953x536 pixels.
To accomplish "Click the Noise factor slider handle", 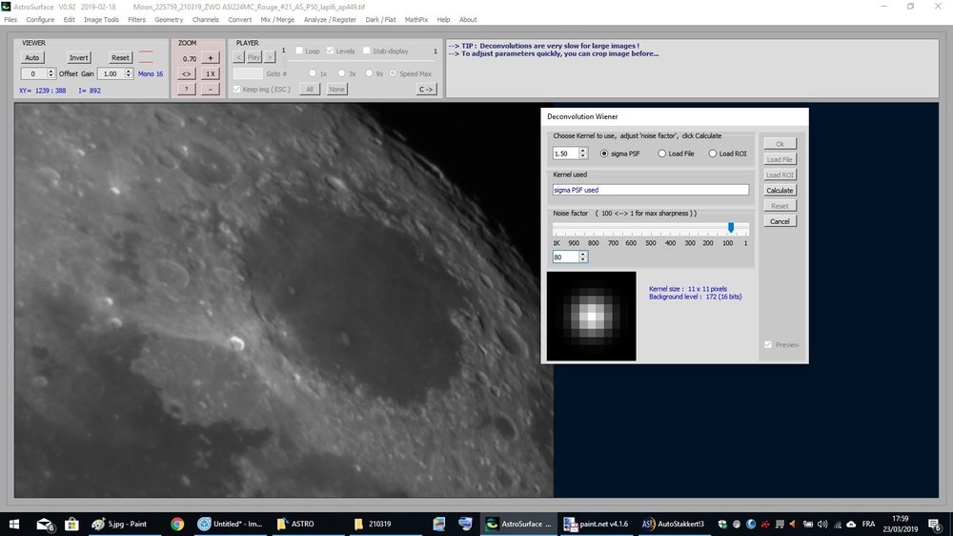I will [731, 228].
